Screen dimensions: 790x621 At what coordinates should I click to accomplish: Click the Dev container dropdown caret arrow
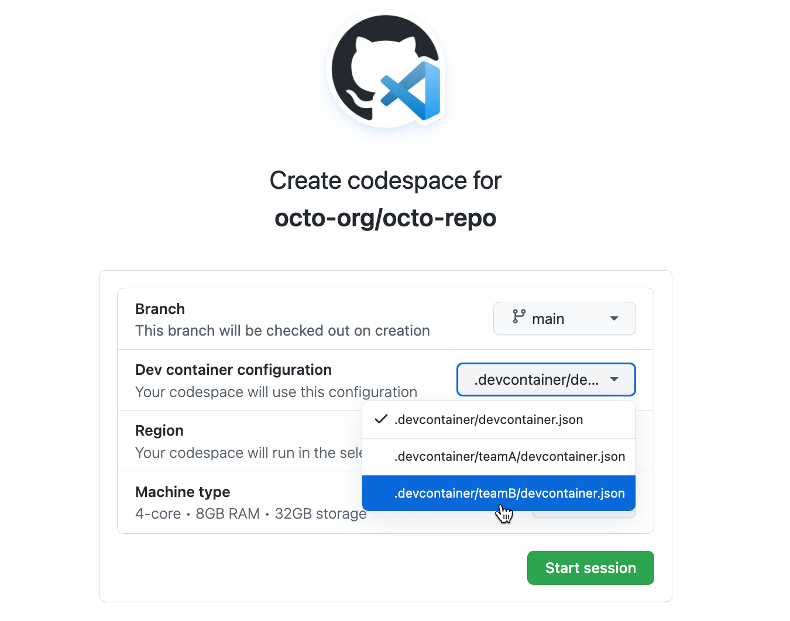[x=614, y=379]
